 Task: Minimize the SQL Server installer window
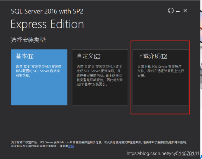click(178, 12)
